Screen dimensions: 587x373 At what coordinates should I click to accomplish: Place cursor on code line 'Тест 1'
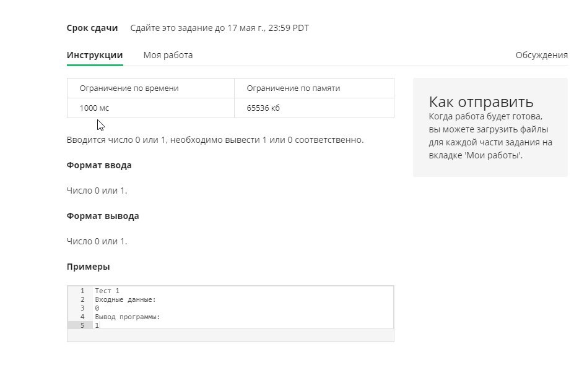click(107, 291)
